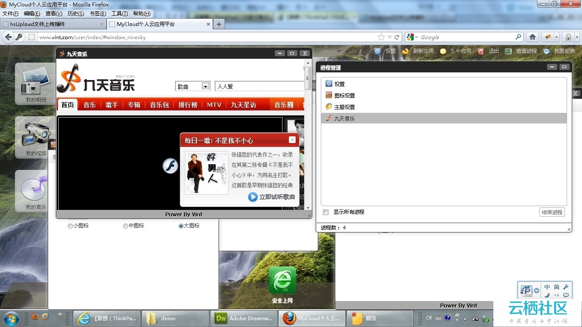
Task: Select the 排行榜 navigation tab
Action: pyautogui.click(x=188, y=105)
